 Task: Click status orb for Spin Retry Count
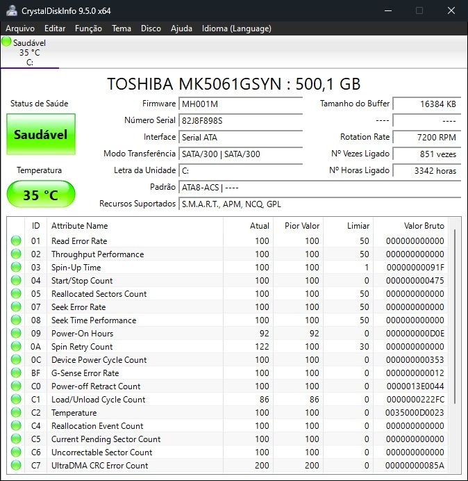[16, 346]
